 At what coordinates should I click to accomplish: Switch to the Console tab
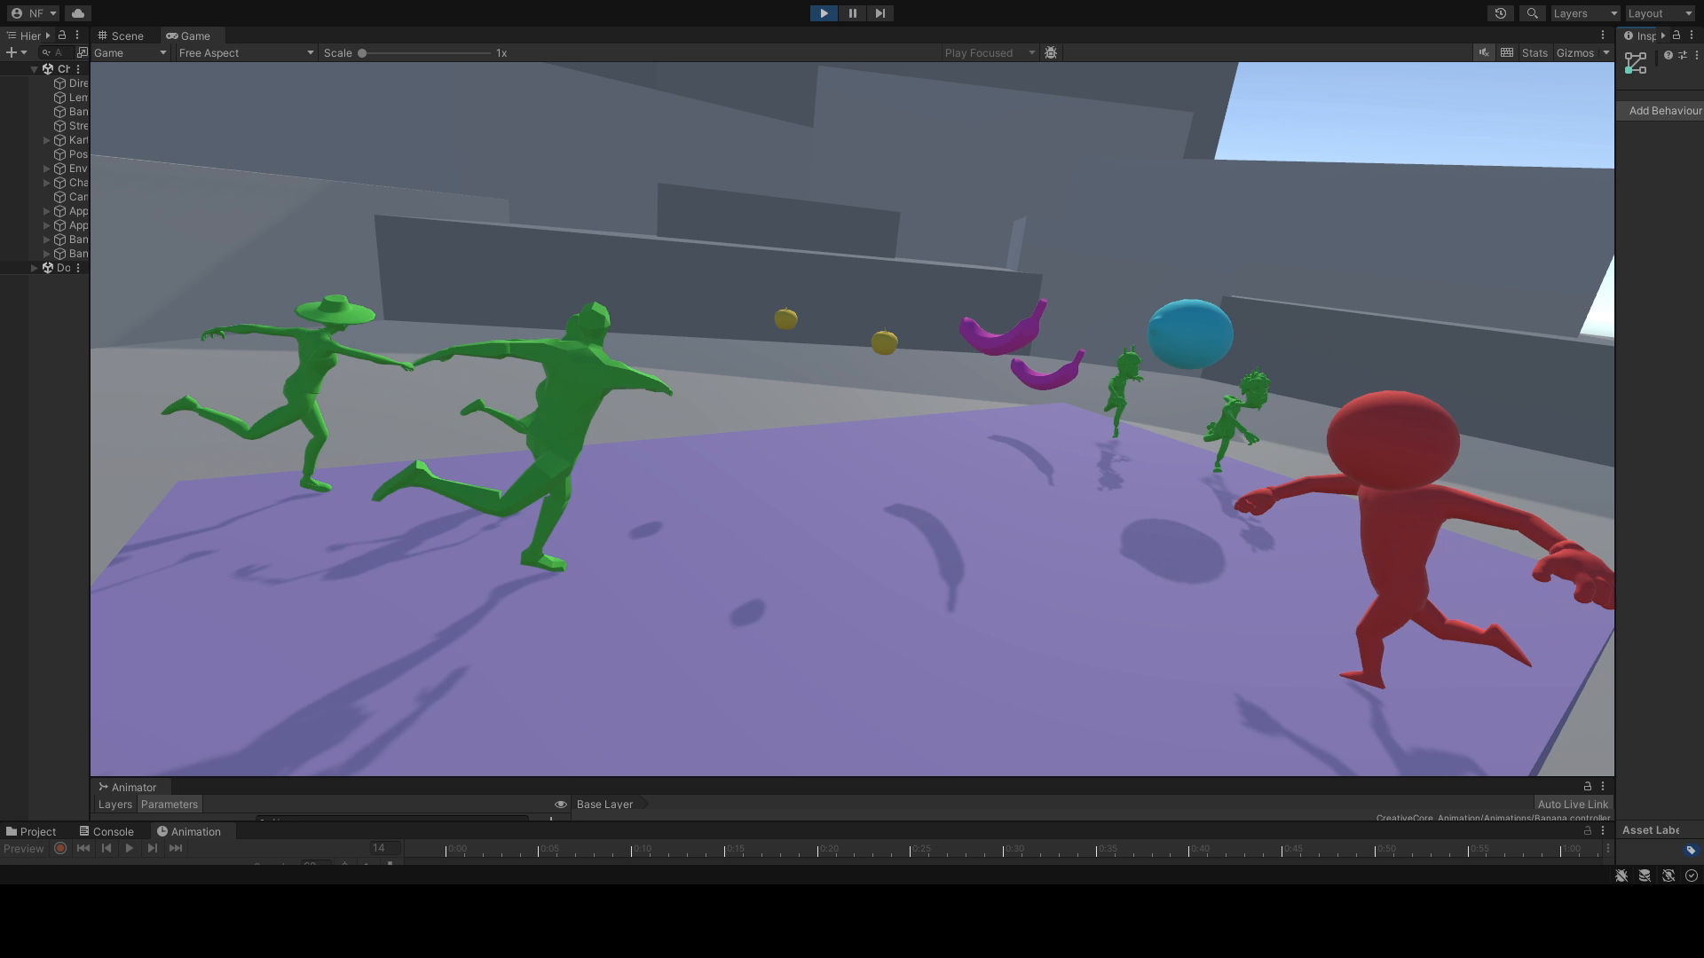(x=113, y=831)
